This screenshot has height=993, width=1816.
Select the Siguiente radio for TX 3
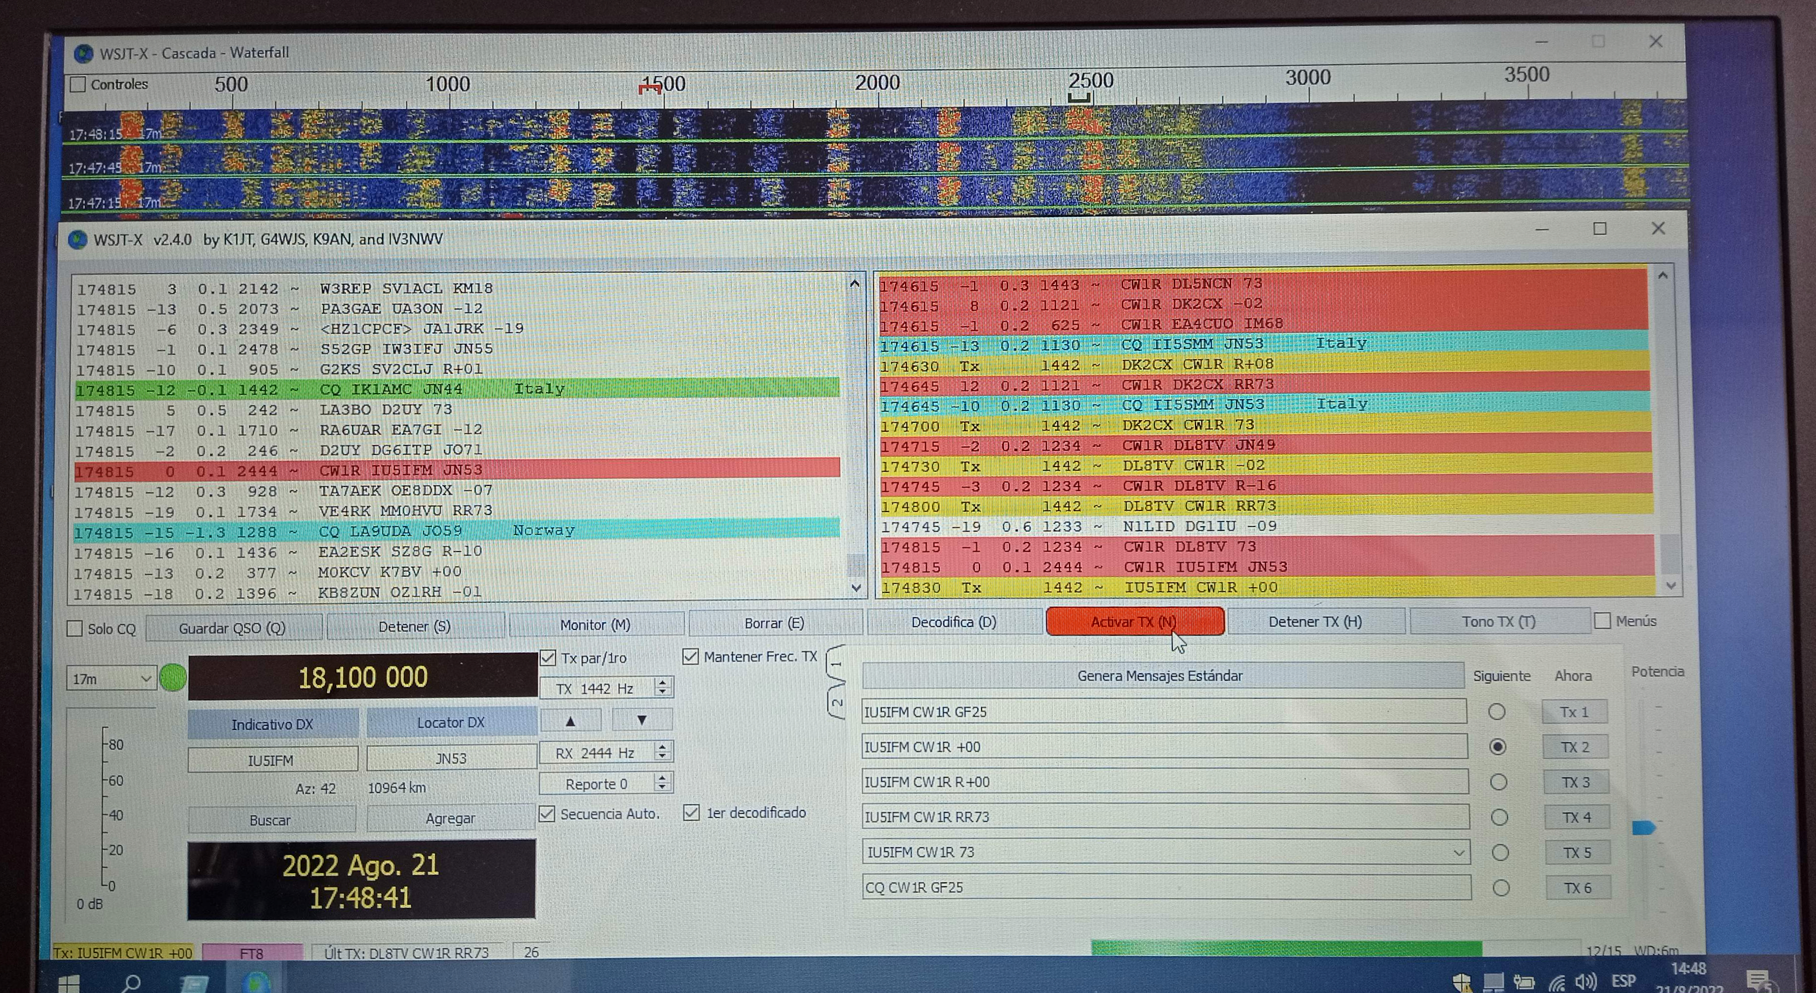[x=1498, y=782]
